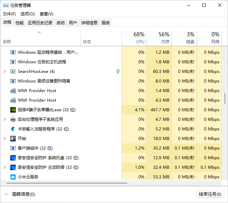Select the 担保#骗子名单曝光.exe (32 位) row
Image resolution: width=228 pixels, height=203 pixels.
point(111,110)
